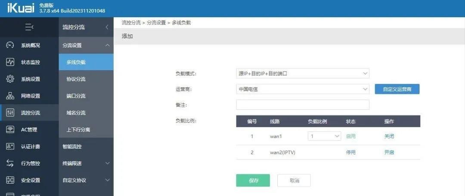Click the 安全设置 firewall icon
Screen dimensions: 465x196
click(10, 180)
